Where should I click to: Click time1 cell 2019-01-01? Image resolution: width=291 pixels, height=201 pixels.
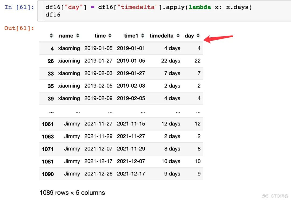[x=131, y=48]
